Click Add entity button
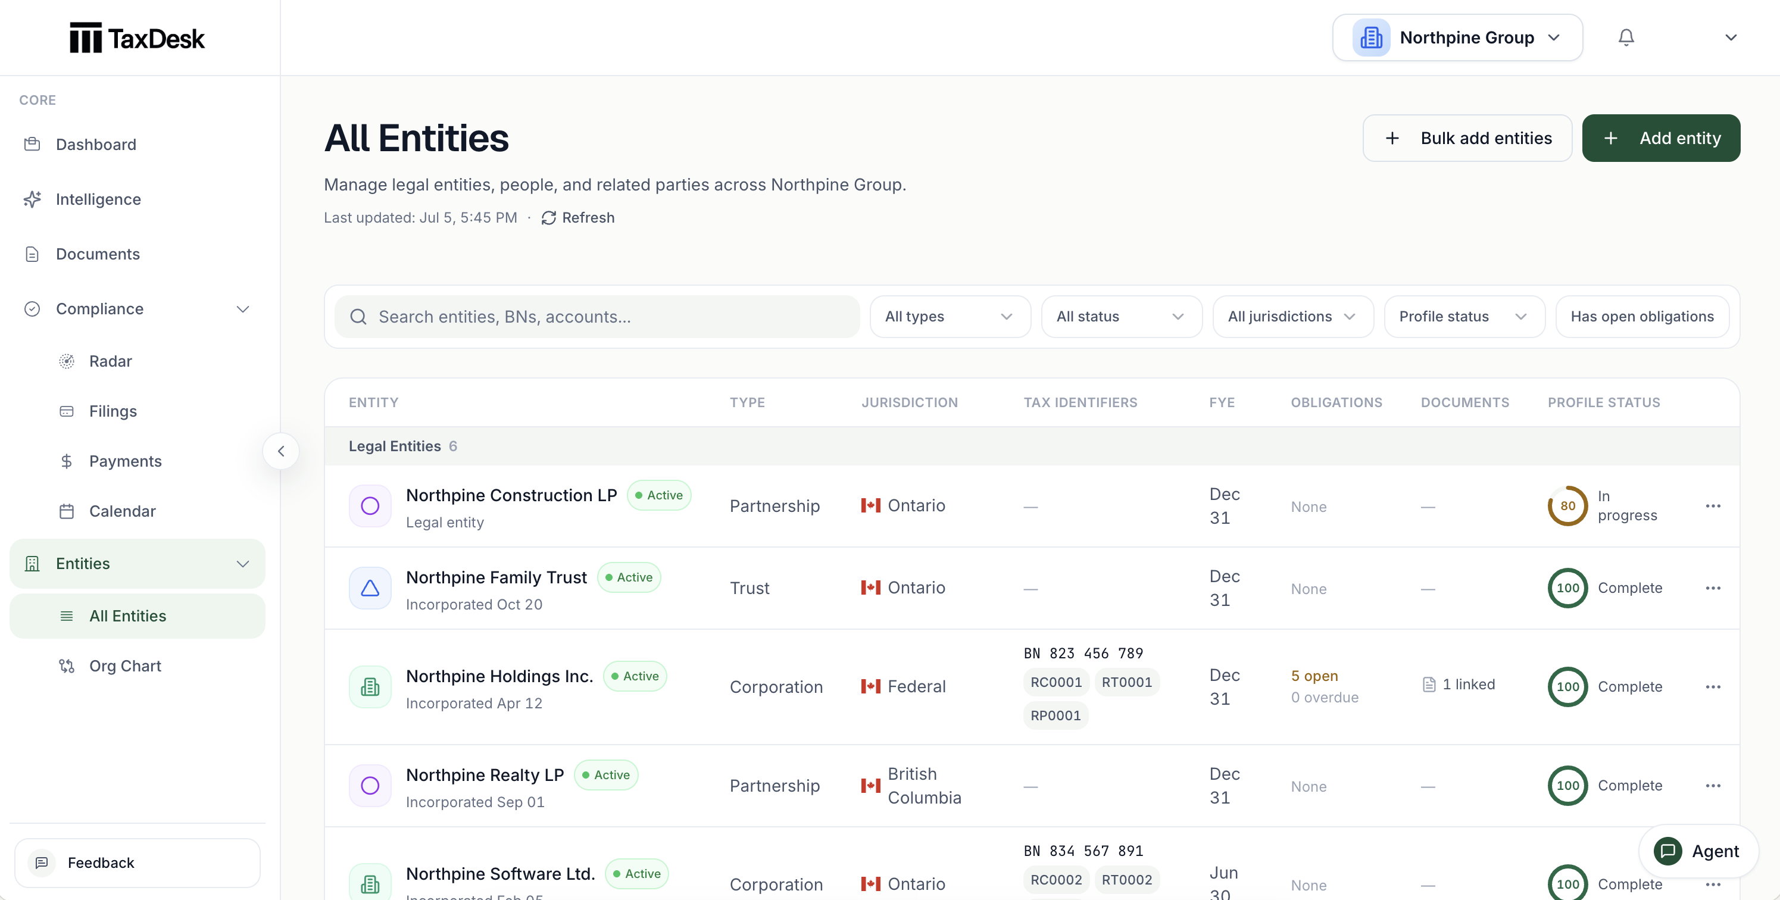 [x=1660, y=138]
